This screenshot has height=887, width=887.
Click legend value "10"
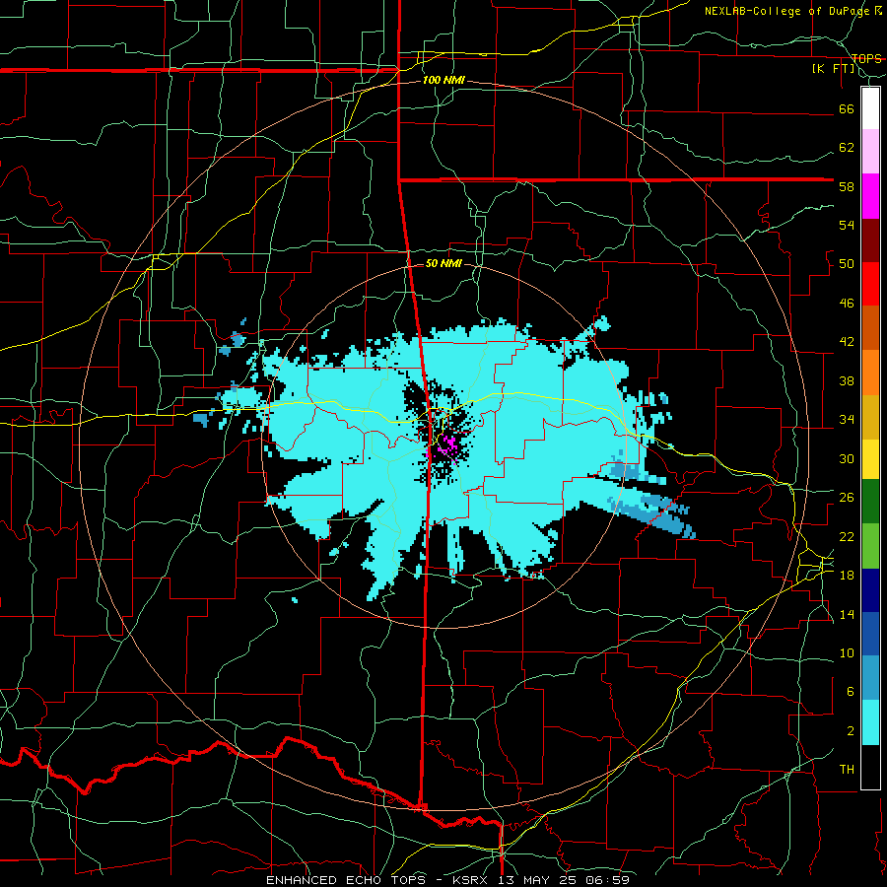pyautogui.click(x=847, y=652)
